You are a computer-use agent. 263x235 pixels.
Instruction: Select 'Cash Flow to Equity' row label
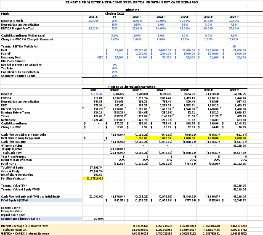point(13,142)
